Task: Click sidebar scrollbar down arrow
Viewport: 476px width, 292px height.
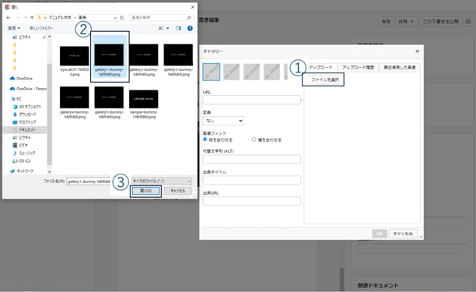Action: 50,171
